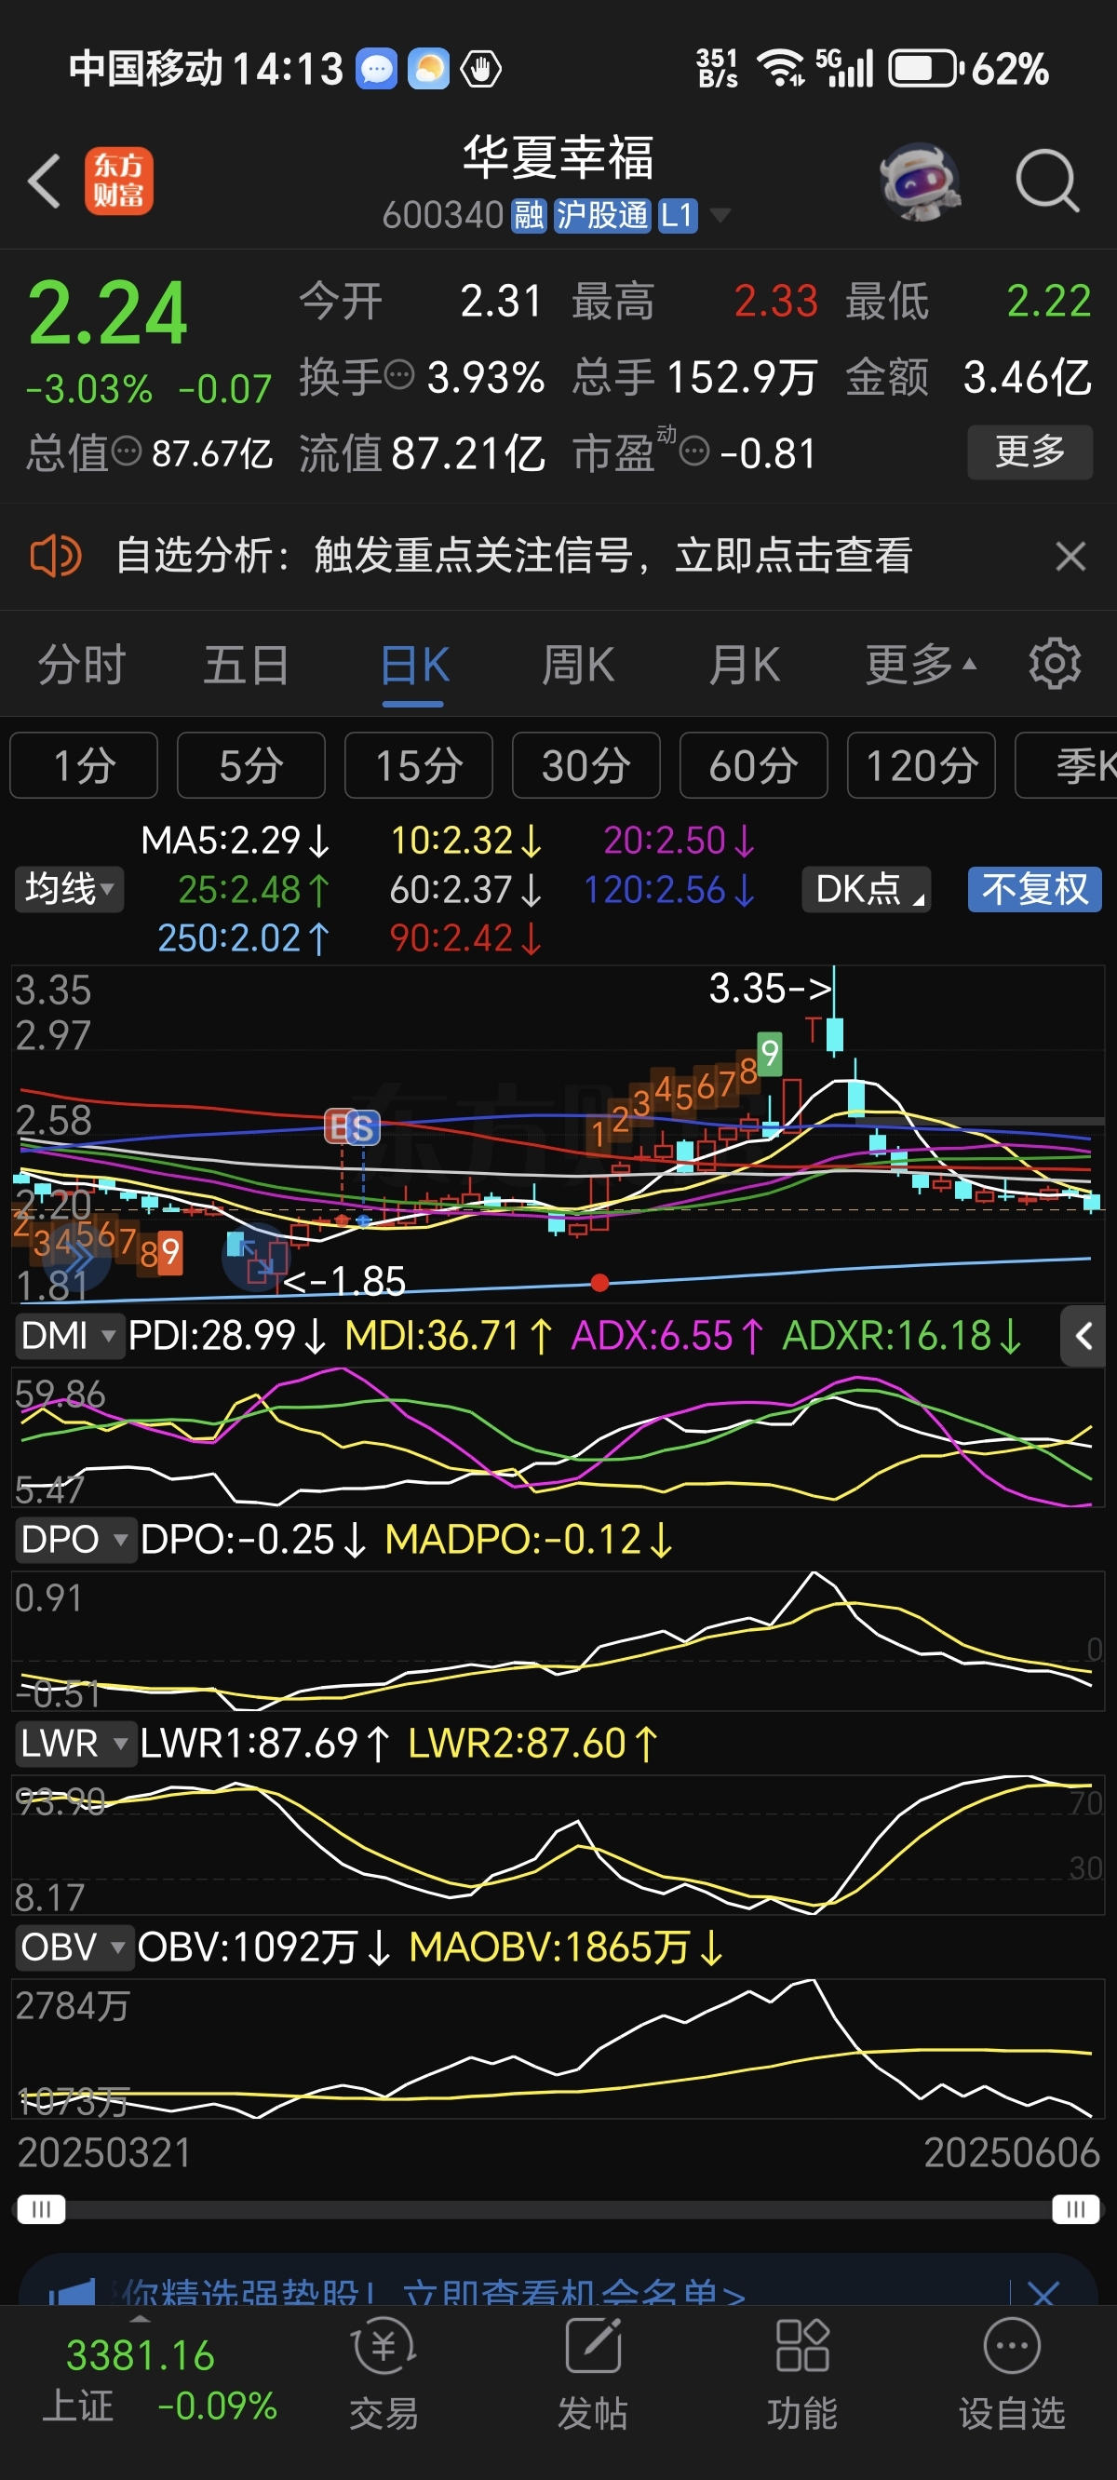Select 15分 period button

click(419, 765)
